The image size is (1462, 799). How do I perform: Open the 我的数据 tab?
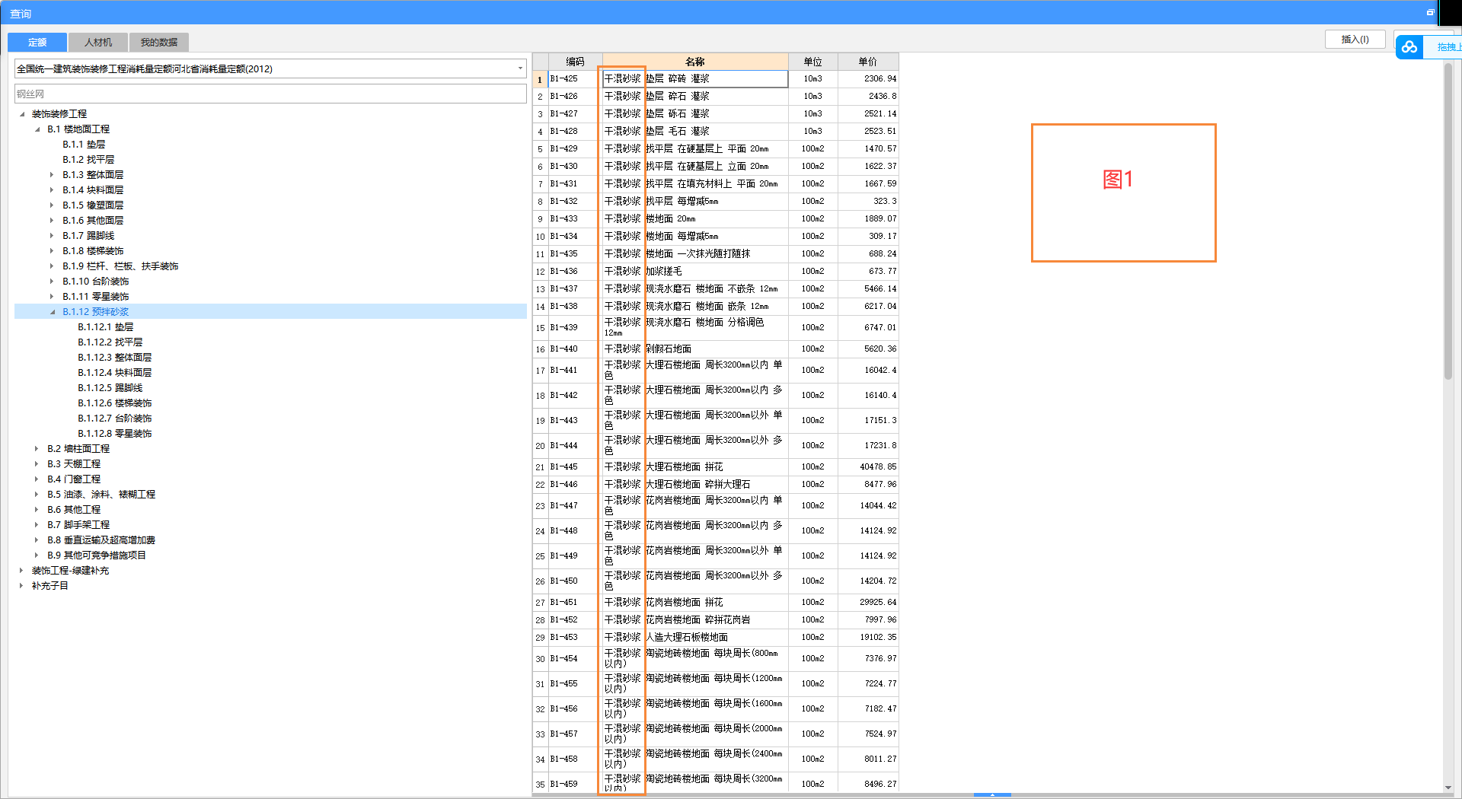point(159,43)
